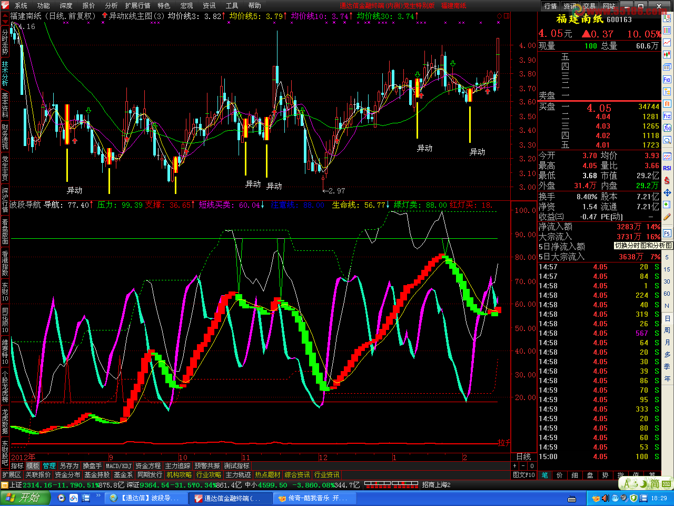
Task: Open the 分析 menu
Action: [112, 6]
